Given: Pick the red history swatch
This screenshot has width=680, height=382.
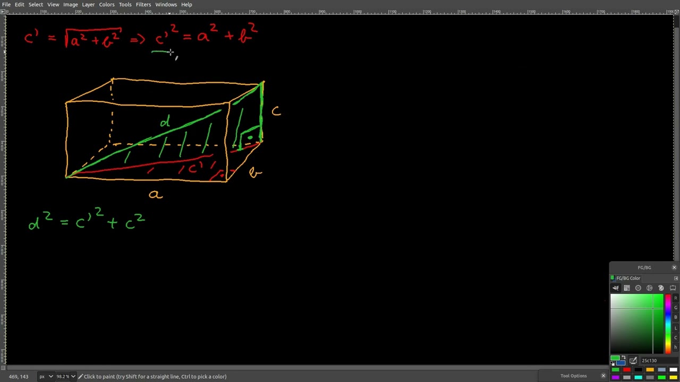Looking at the screenshot, I should coord(627,370).
